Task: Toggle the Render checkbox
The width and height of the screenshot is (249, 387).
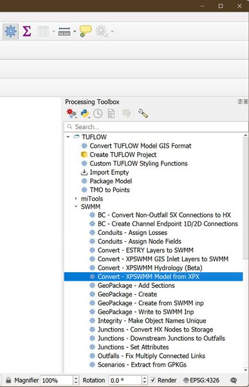Action: (x=153, y=380)
